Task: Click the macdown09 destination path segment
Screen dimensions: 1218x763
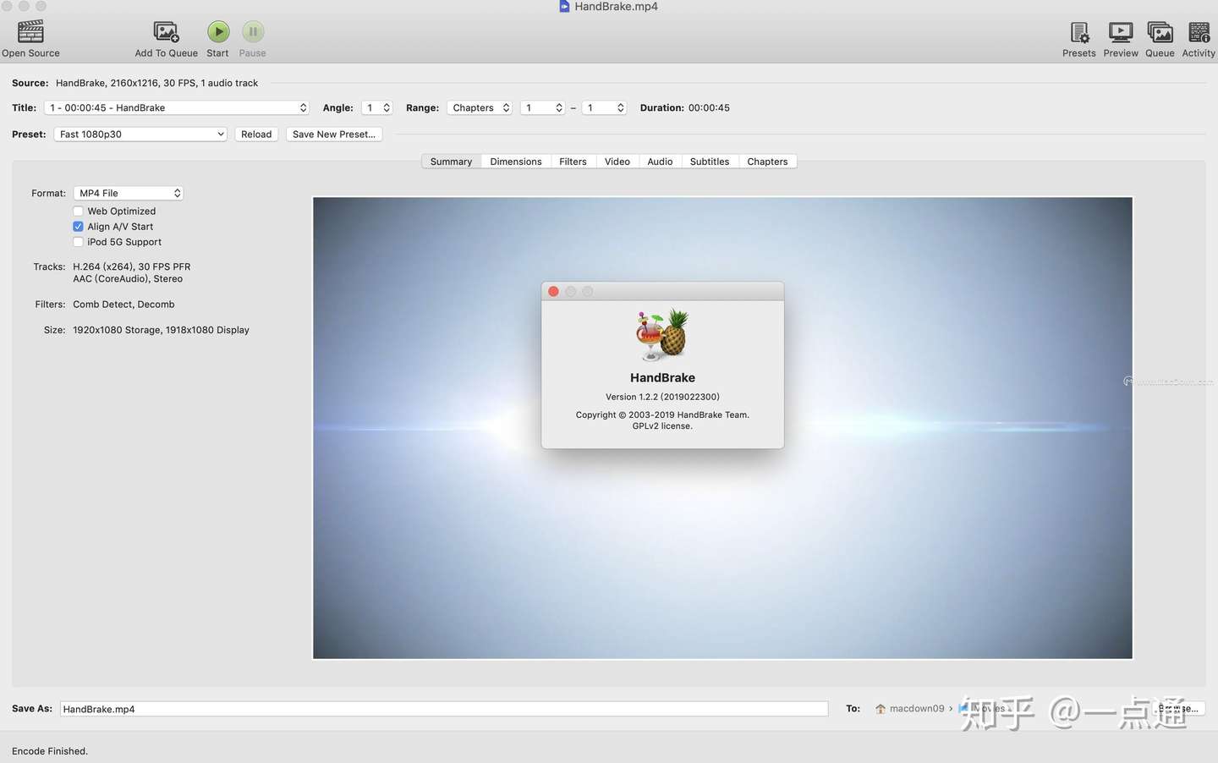Action: click(917, 709)
